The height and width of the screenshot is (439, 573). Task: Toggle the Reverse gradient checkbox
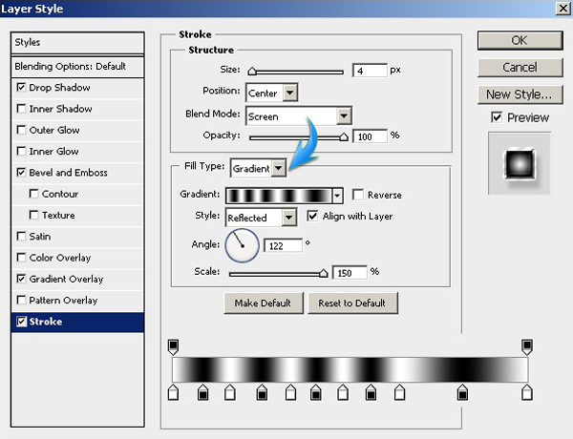point(359,195)
